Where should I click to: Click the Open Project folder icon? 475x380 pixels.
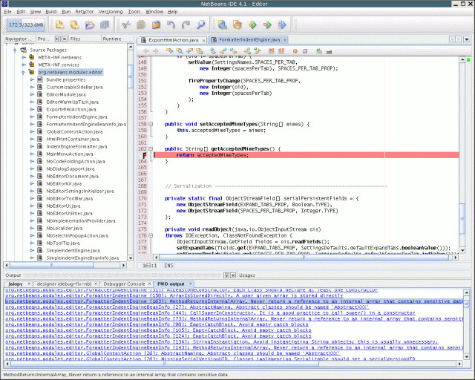coord(90,24)
